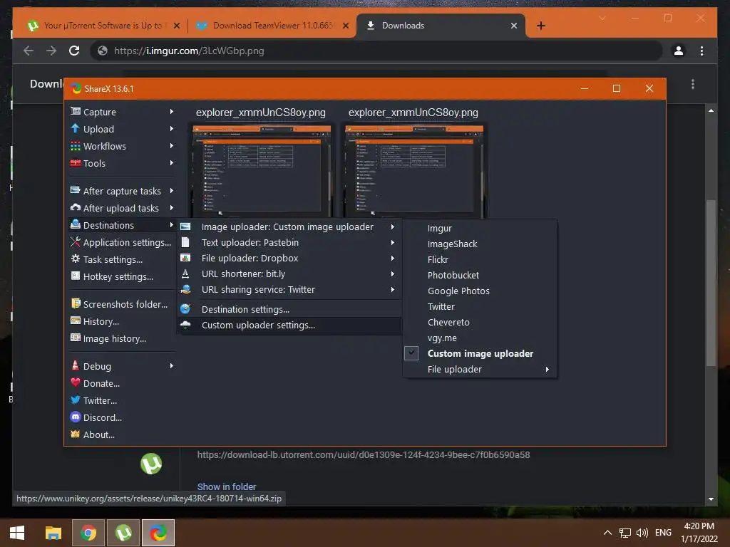The height and width of the screenshot is (547, 730).
Task: Open the Capture menu icon in ShareX
Action: point(76,111)
